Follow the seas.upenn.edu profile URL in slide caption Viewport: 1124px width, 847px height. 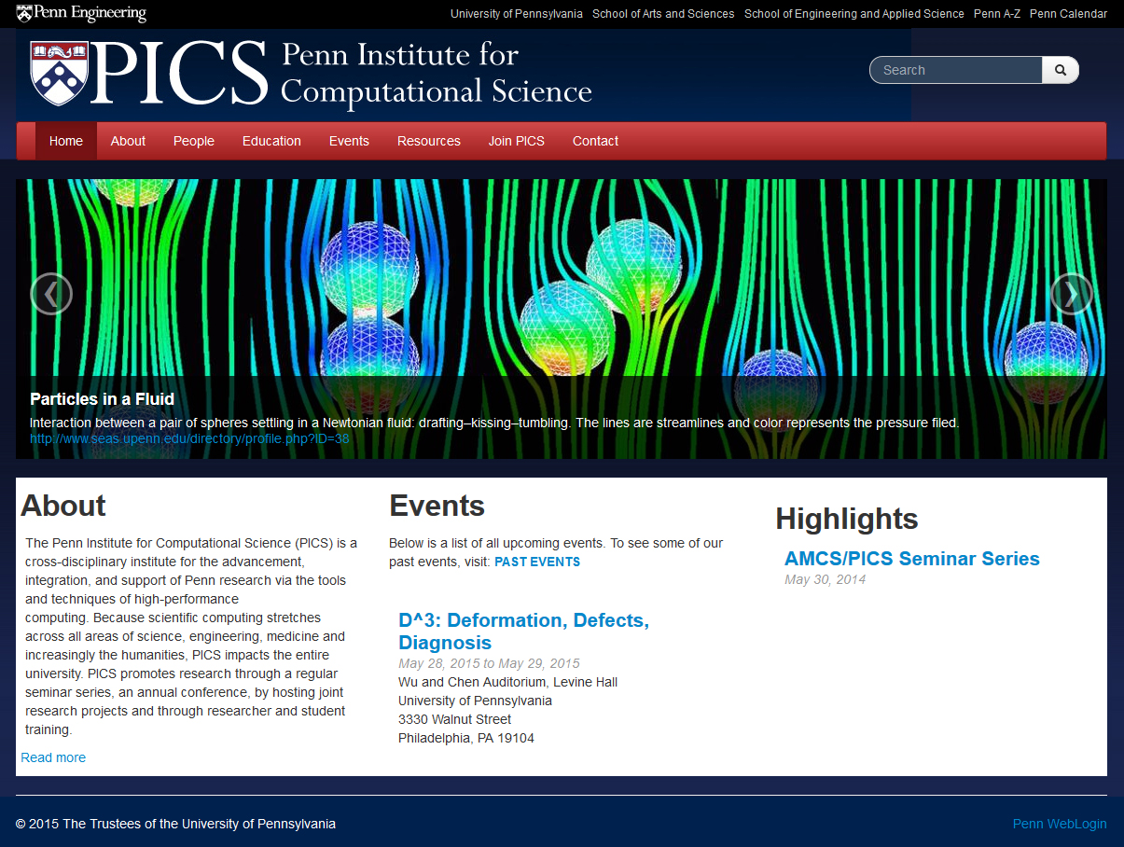[189, 438]
